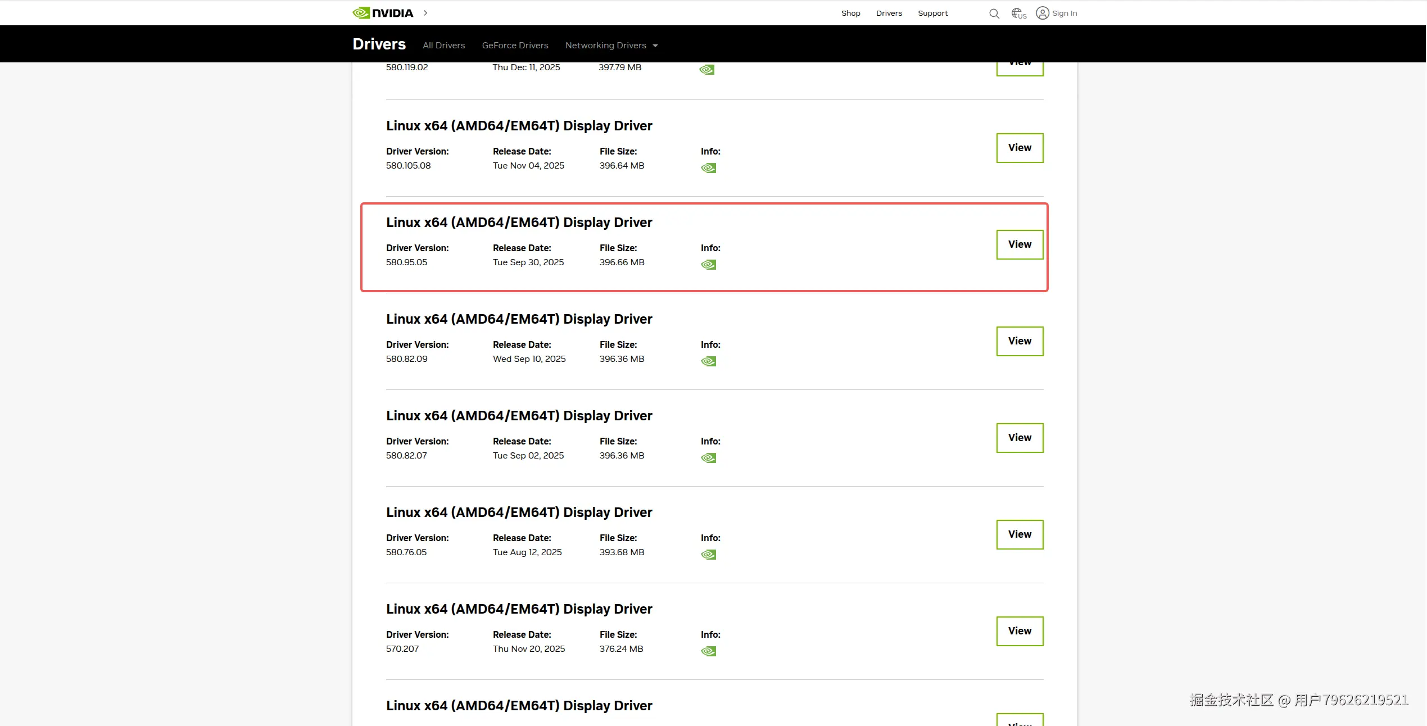Click info icon for driver 580.105.08

click(x=708, y=168)
